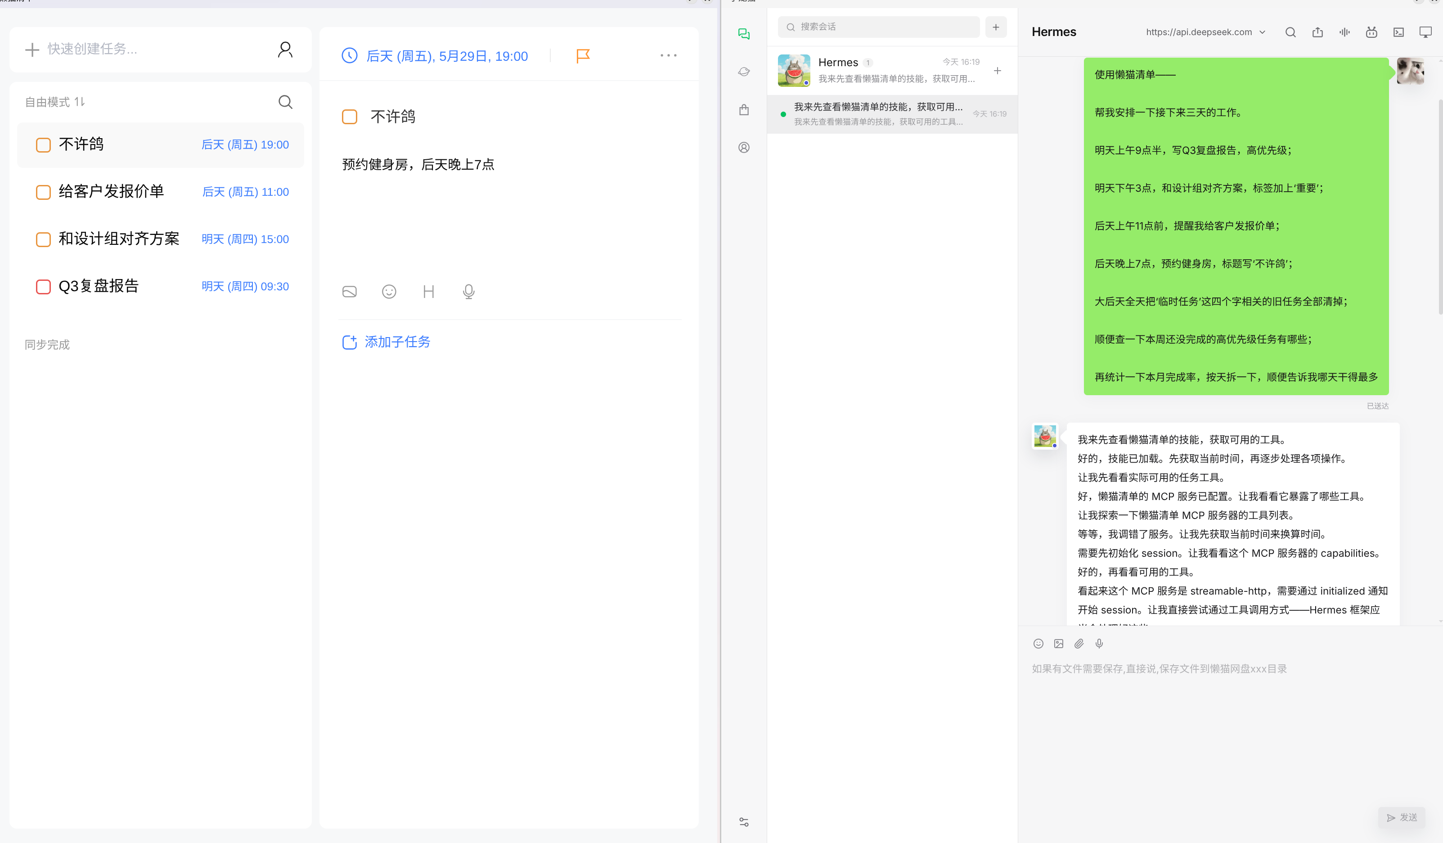Click the note text 预约健身房，后天晚上7点
This screenshot has width=1443, height=843.
(418, 164)
